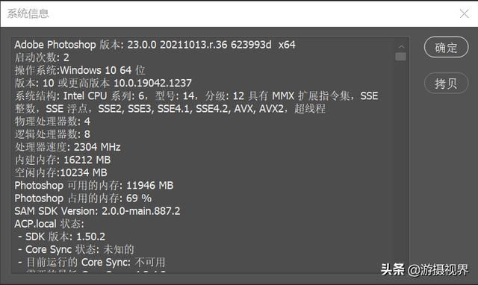Click the 内建内存 16212 MB line
Image resolution: width=478 pixels, height=285 pixels.
(x=63, y=160)
